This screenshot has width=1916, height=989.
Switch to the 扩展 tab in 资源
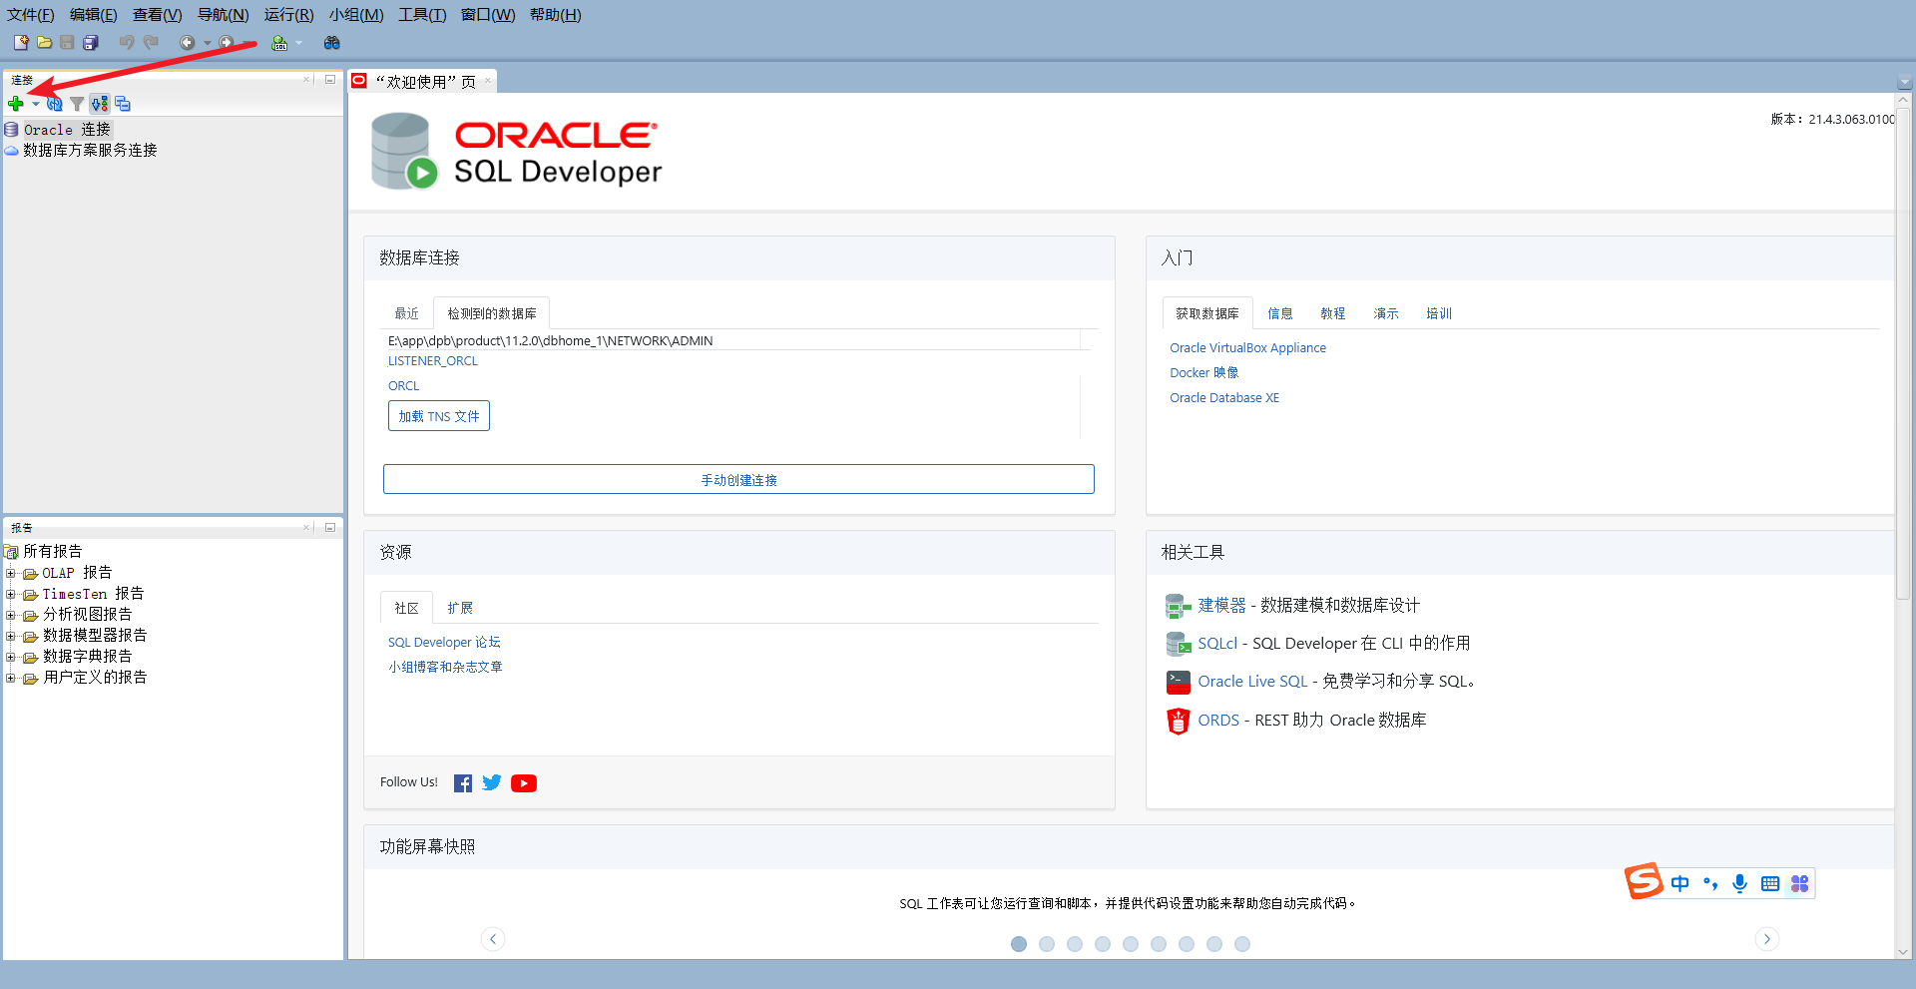tap(460, 608)
